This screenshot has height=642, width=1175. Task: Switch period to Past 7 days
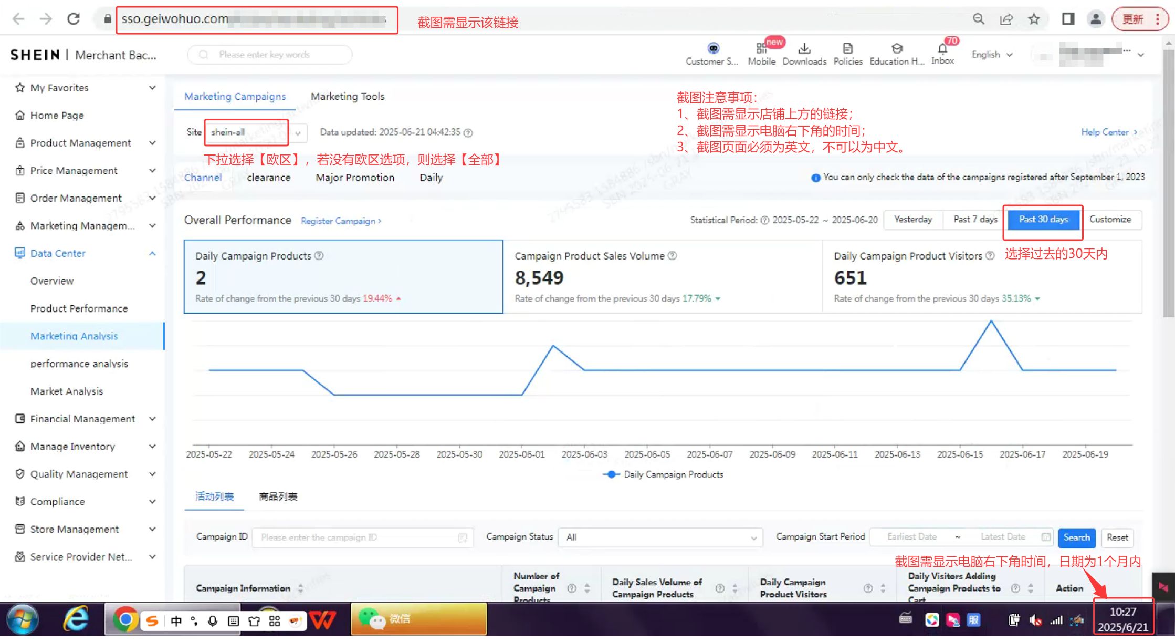975,220
